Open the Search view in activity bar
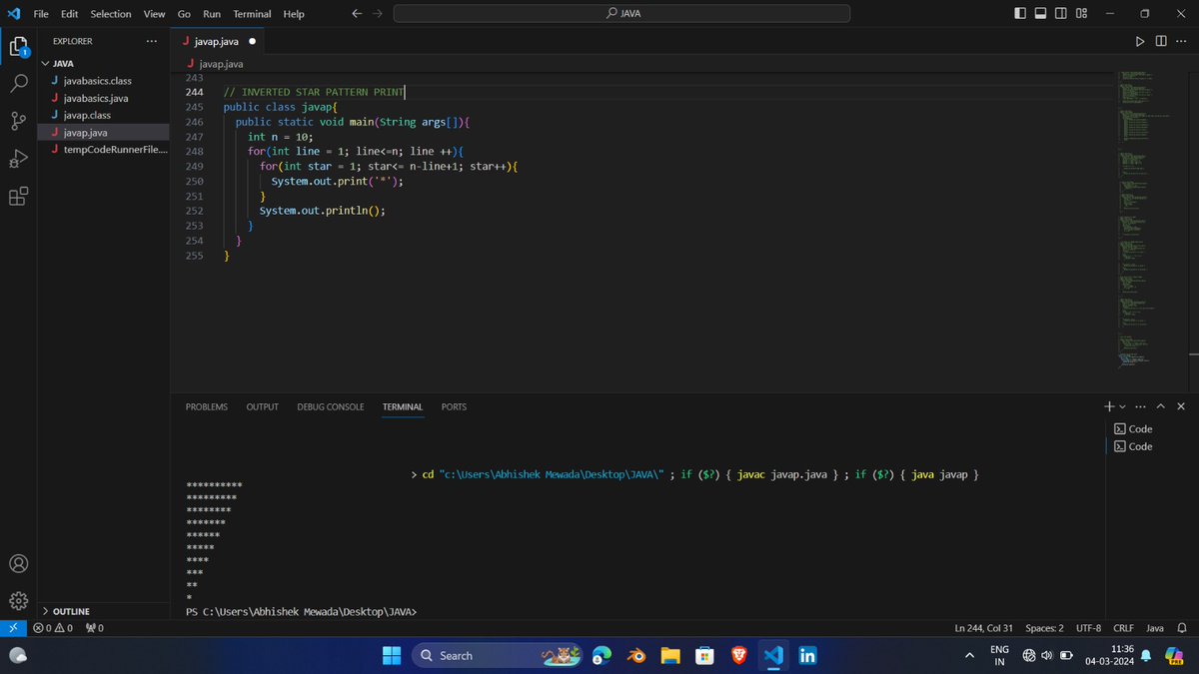1199x674 pixels. (x=18, y=83)
